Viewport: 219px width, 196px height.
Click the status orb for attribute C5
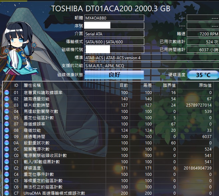[x=7, y=180]
